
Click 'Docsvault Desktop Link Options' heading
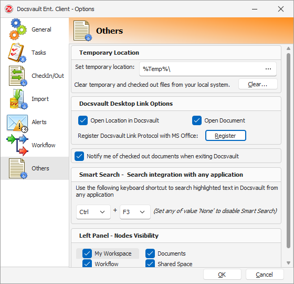coord(126,104)
